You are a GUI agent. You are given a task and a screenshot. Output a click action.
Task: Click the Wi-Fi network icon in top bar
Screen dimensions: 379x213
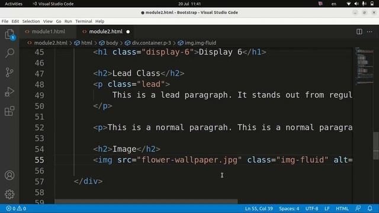348,4
